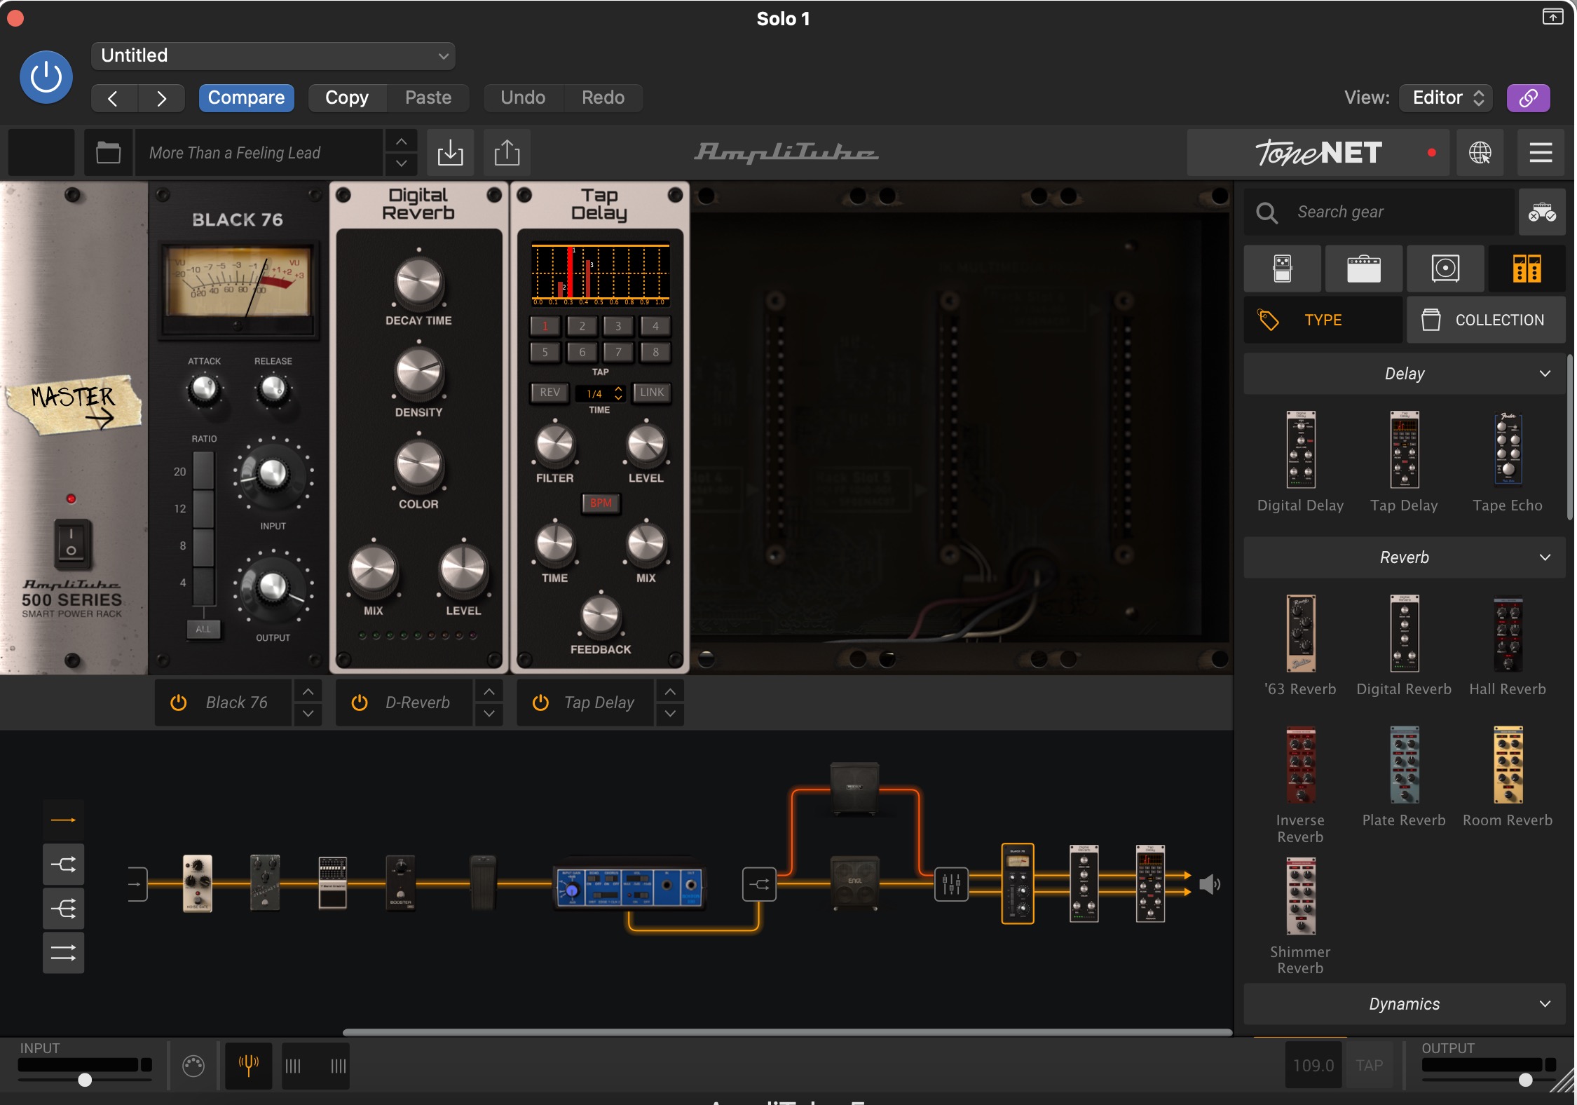Click the Feedback knob on Tap Delay
The image size is (1577, 1105).
coord(601,616)
